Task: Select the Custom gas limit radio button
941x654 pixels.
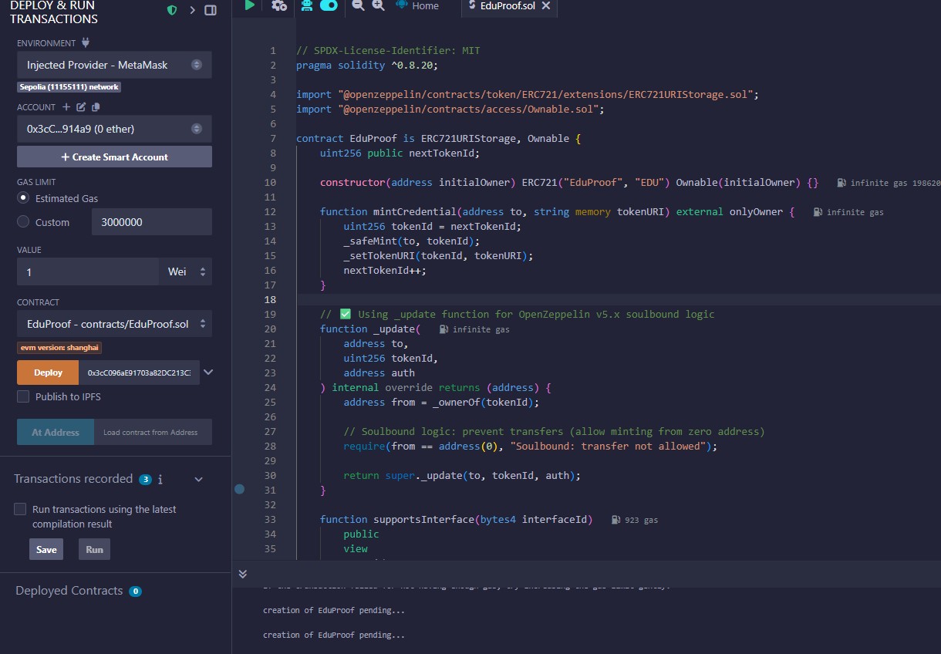Action: click(23, 222)
